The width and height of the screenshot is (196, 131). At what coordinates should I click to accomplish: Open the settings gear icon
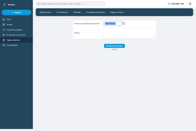190,4
